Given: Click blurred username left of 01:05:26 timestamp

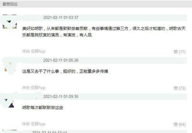Looking at the screenshot, I should point(32,60).
